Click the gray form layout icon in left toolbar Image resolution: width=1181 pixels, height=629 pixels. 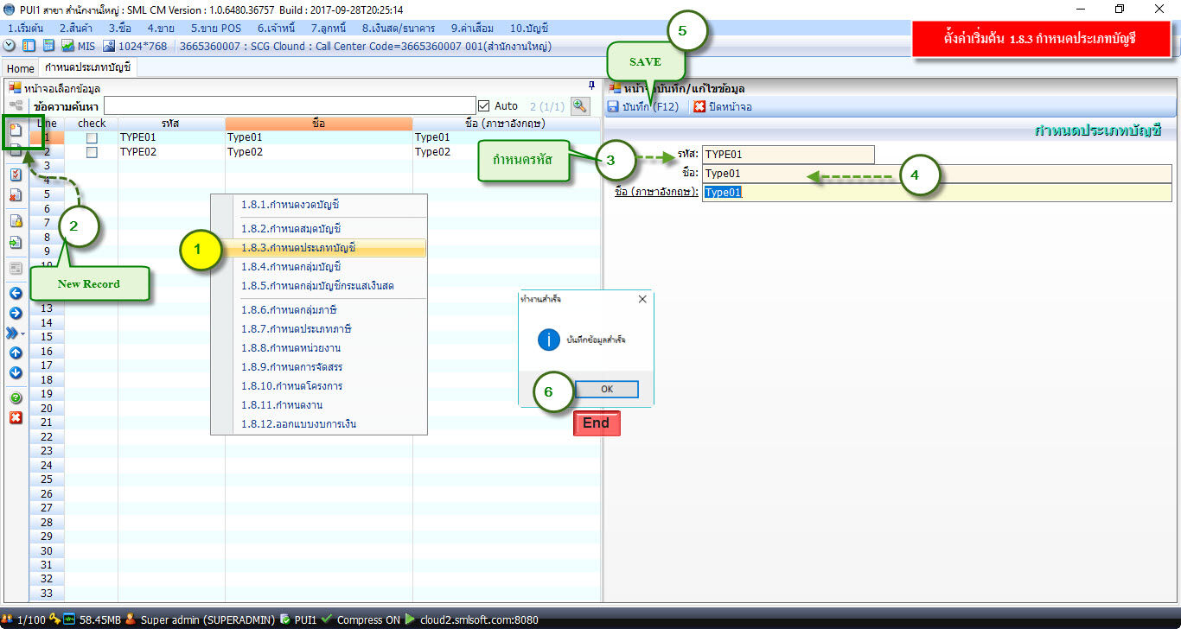[x=16, y=269]
